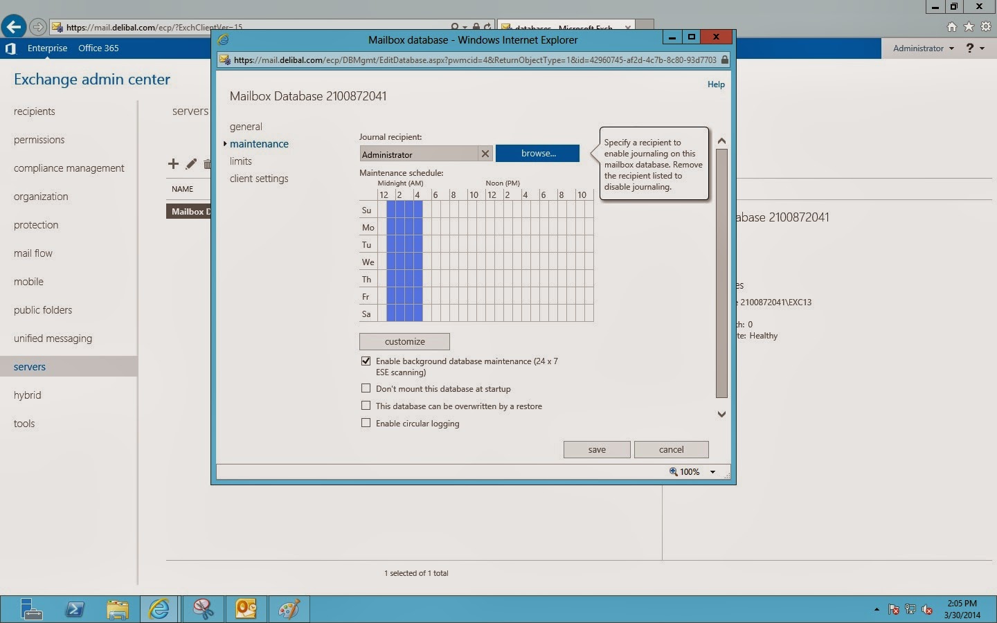Clear the Administrator journal recipient with X
This screenshot has width=997, height=623.
485,154
